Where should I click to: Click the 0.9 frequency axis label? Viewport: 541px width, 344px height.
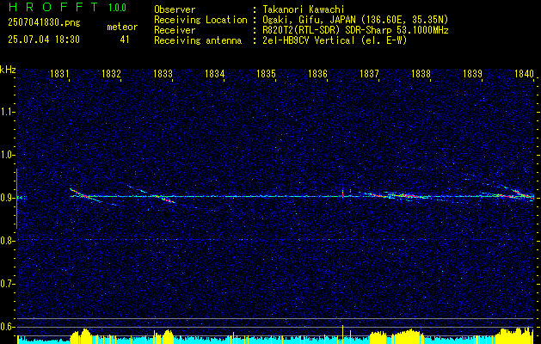[x=8, y=198]
